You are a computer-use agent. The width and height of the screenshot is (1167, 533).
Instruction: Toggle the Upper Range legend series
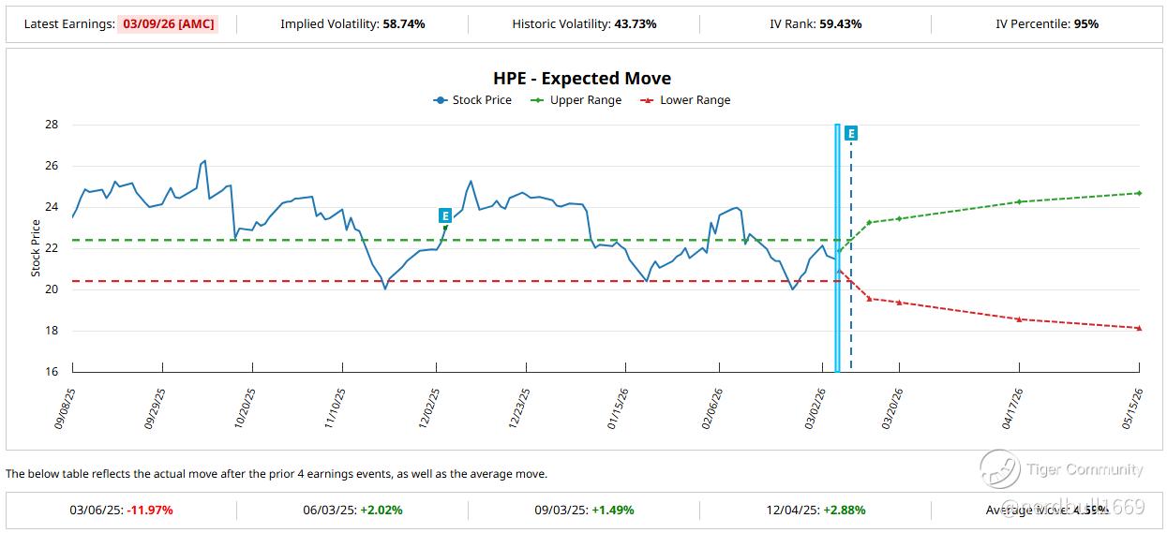pos(576,100)
